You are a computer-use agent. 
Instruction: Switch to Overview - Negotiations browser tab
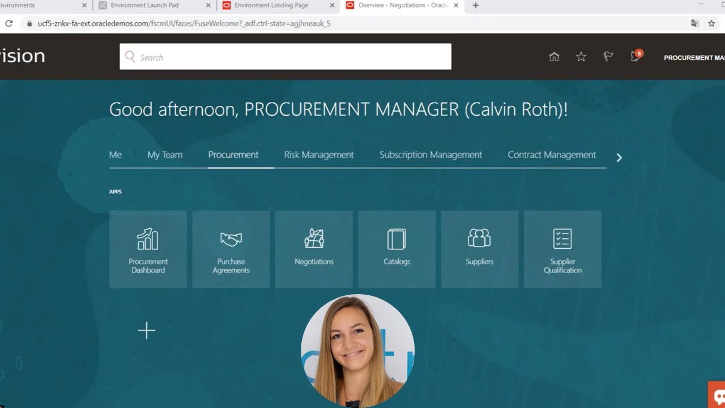tap(403, 6)
